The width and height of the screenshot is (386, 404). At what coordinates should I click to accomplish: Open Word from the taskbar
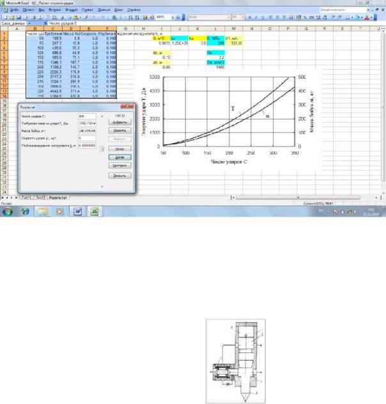click(x=77, y=212)
